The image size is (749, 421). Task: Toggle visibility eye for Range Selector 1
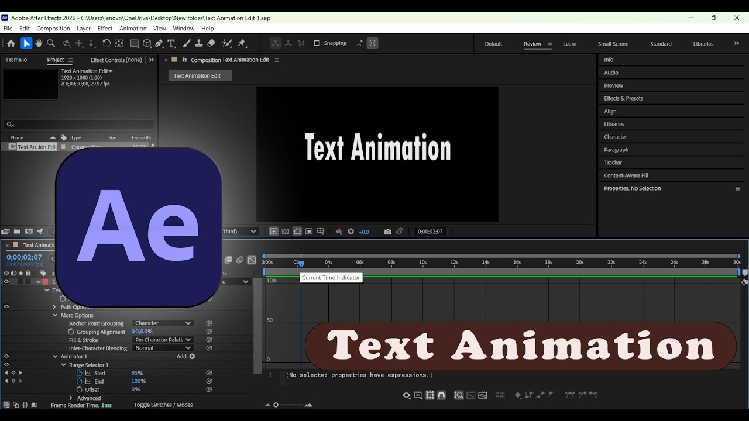[x=6, y=365]
